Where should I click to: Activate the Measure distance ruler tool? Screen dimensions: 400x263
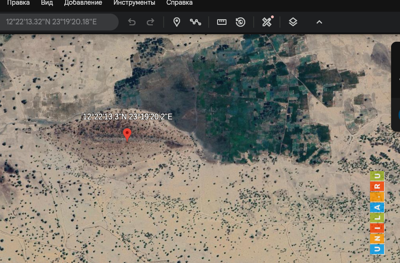tap(222, 22)
